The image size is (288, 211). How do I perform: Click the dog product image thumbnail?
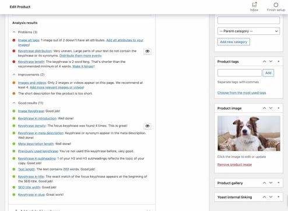(x=249, y=134)
